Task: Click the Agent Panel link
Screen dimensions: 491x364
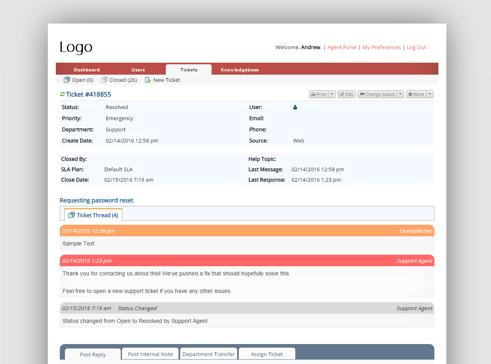Action: (342, 47)
